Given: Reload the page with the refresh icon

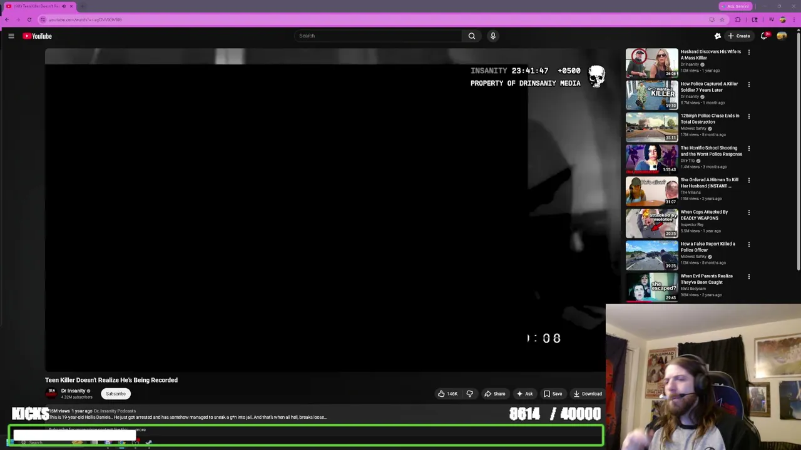Looking at the screenshot, I should pos(29,19).
